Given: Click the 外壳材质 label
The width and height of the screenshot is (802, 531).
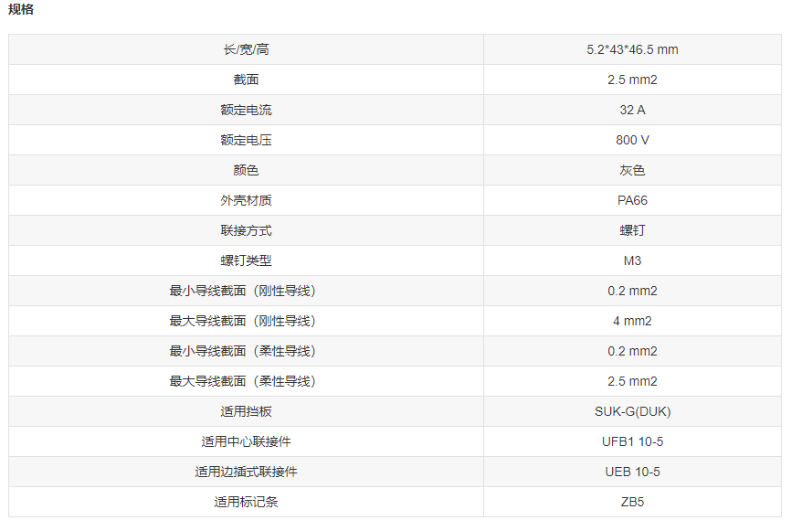Looking at the screenshot, I should coord(246,200).
